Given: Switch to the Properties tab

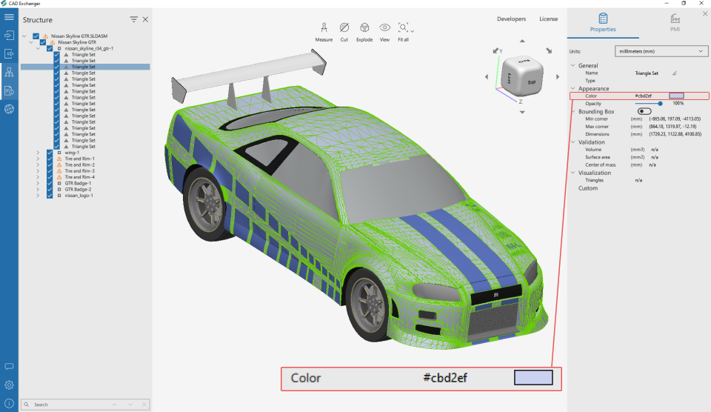Looking at the screenshot, I should coord(603,23).
